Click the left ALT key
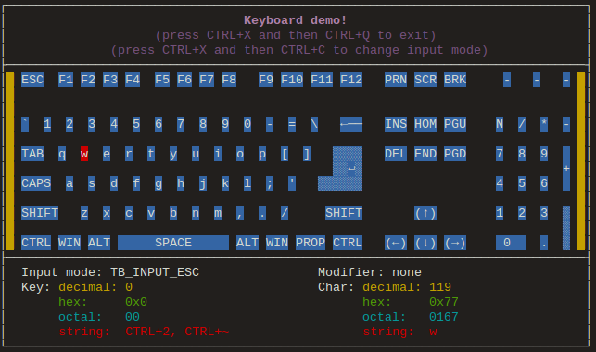596x352 pixels. click(x=99, y=243)
